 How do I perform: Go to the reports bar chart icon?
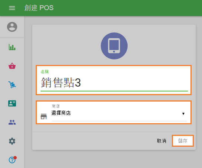pyautogui.click(x=12, y=47)
